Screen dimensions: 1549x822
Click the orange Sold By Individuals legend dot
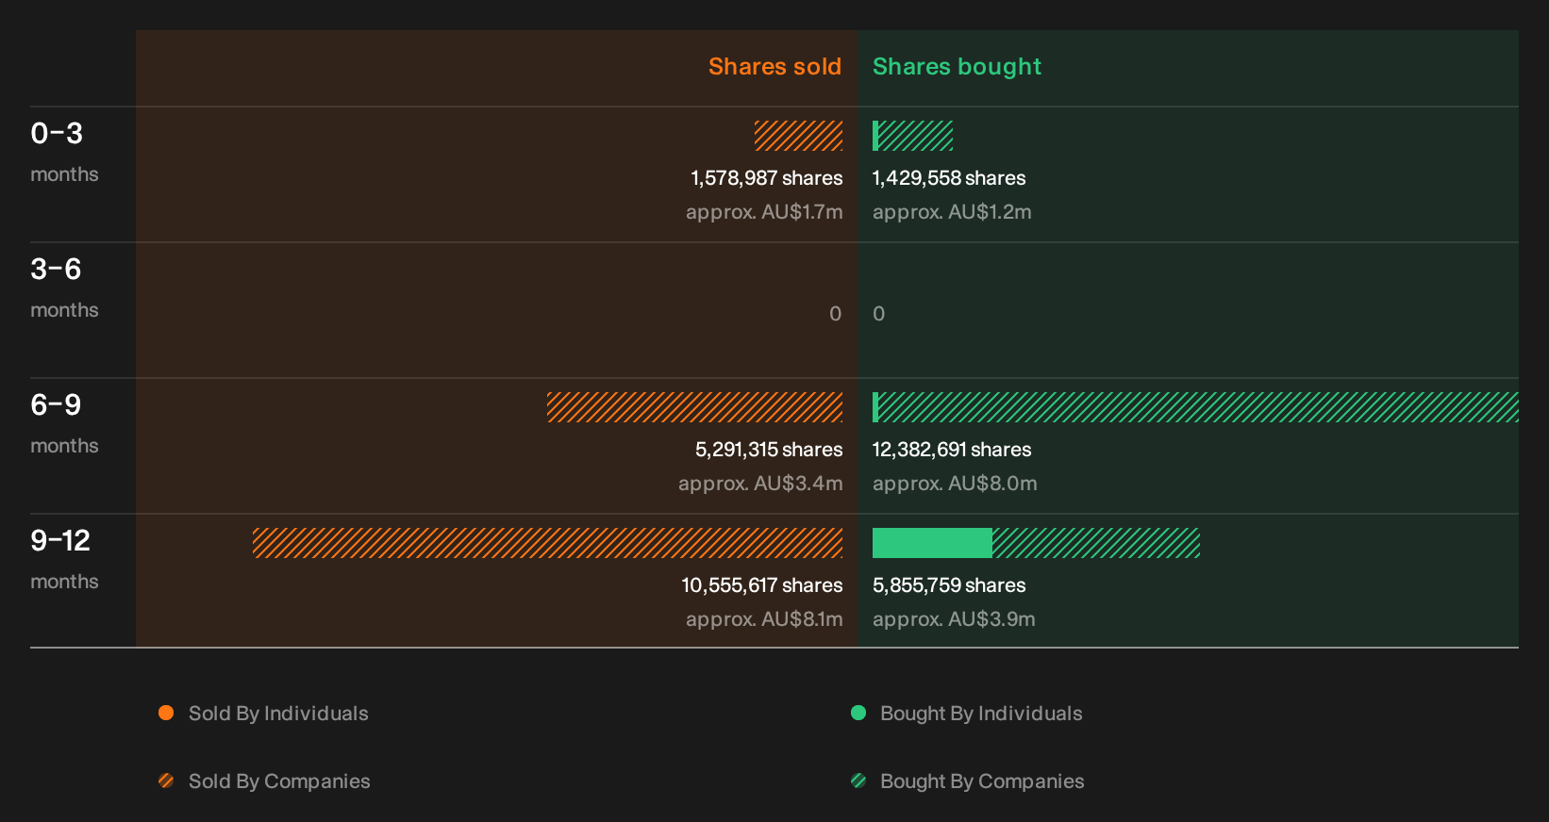166,713
